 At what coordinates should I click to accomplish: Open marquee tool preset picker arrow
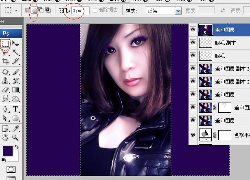pyautogui.click(x=16, y=11)
